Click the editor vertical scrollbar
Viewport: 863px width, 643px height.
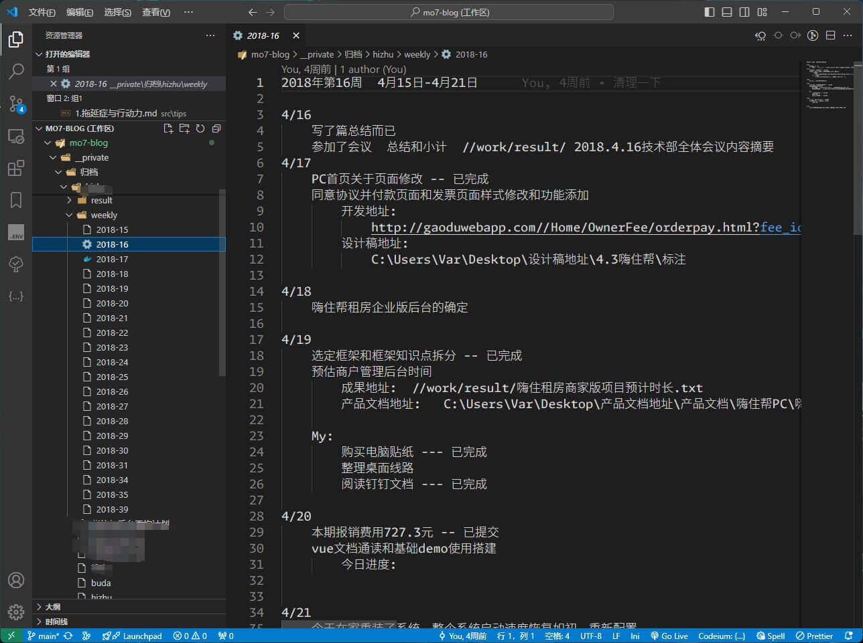pyautogui.click(x=858, y=147)
